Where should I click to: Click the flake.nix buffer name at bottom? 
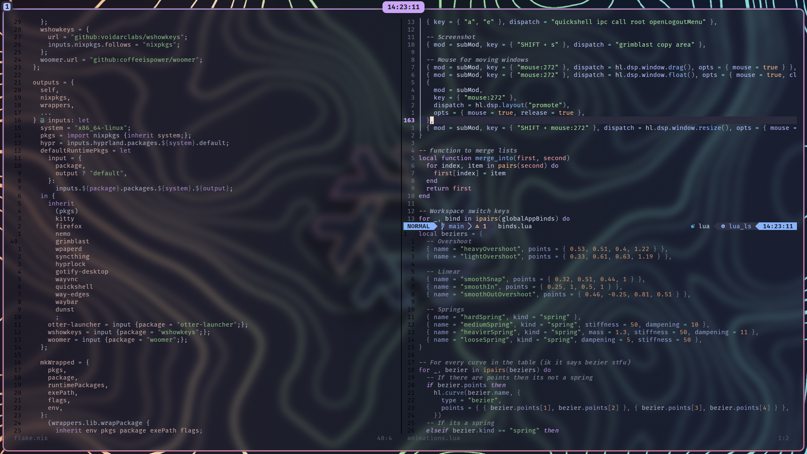tap(31, 438)
